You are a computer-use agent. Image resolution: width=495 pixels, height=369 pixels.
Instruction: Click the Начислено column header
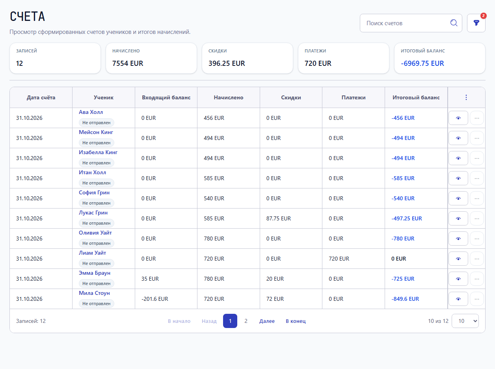tap(229, 97)
